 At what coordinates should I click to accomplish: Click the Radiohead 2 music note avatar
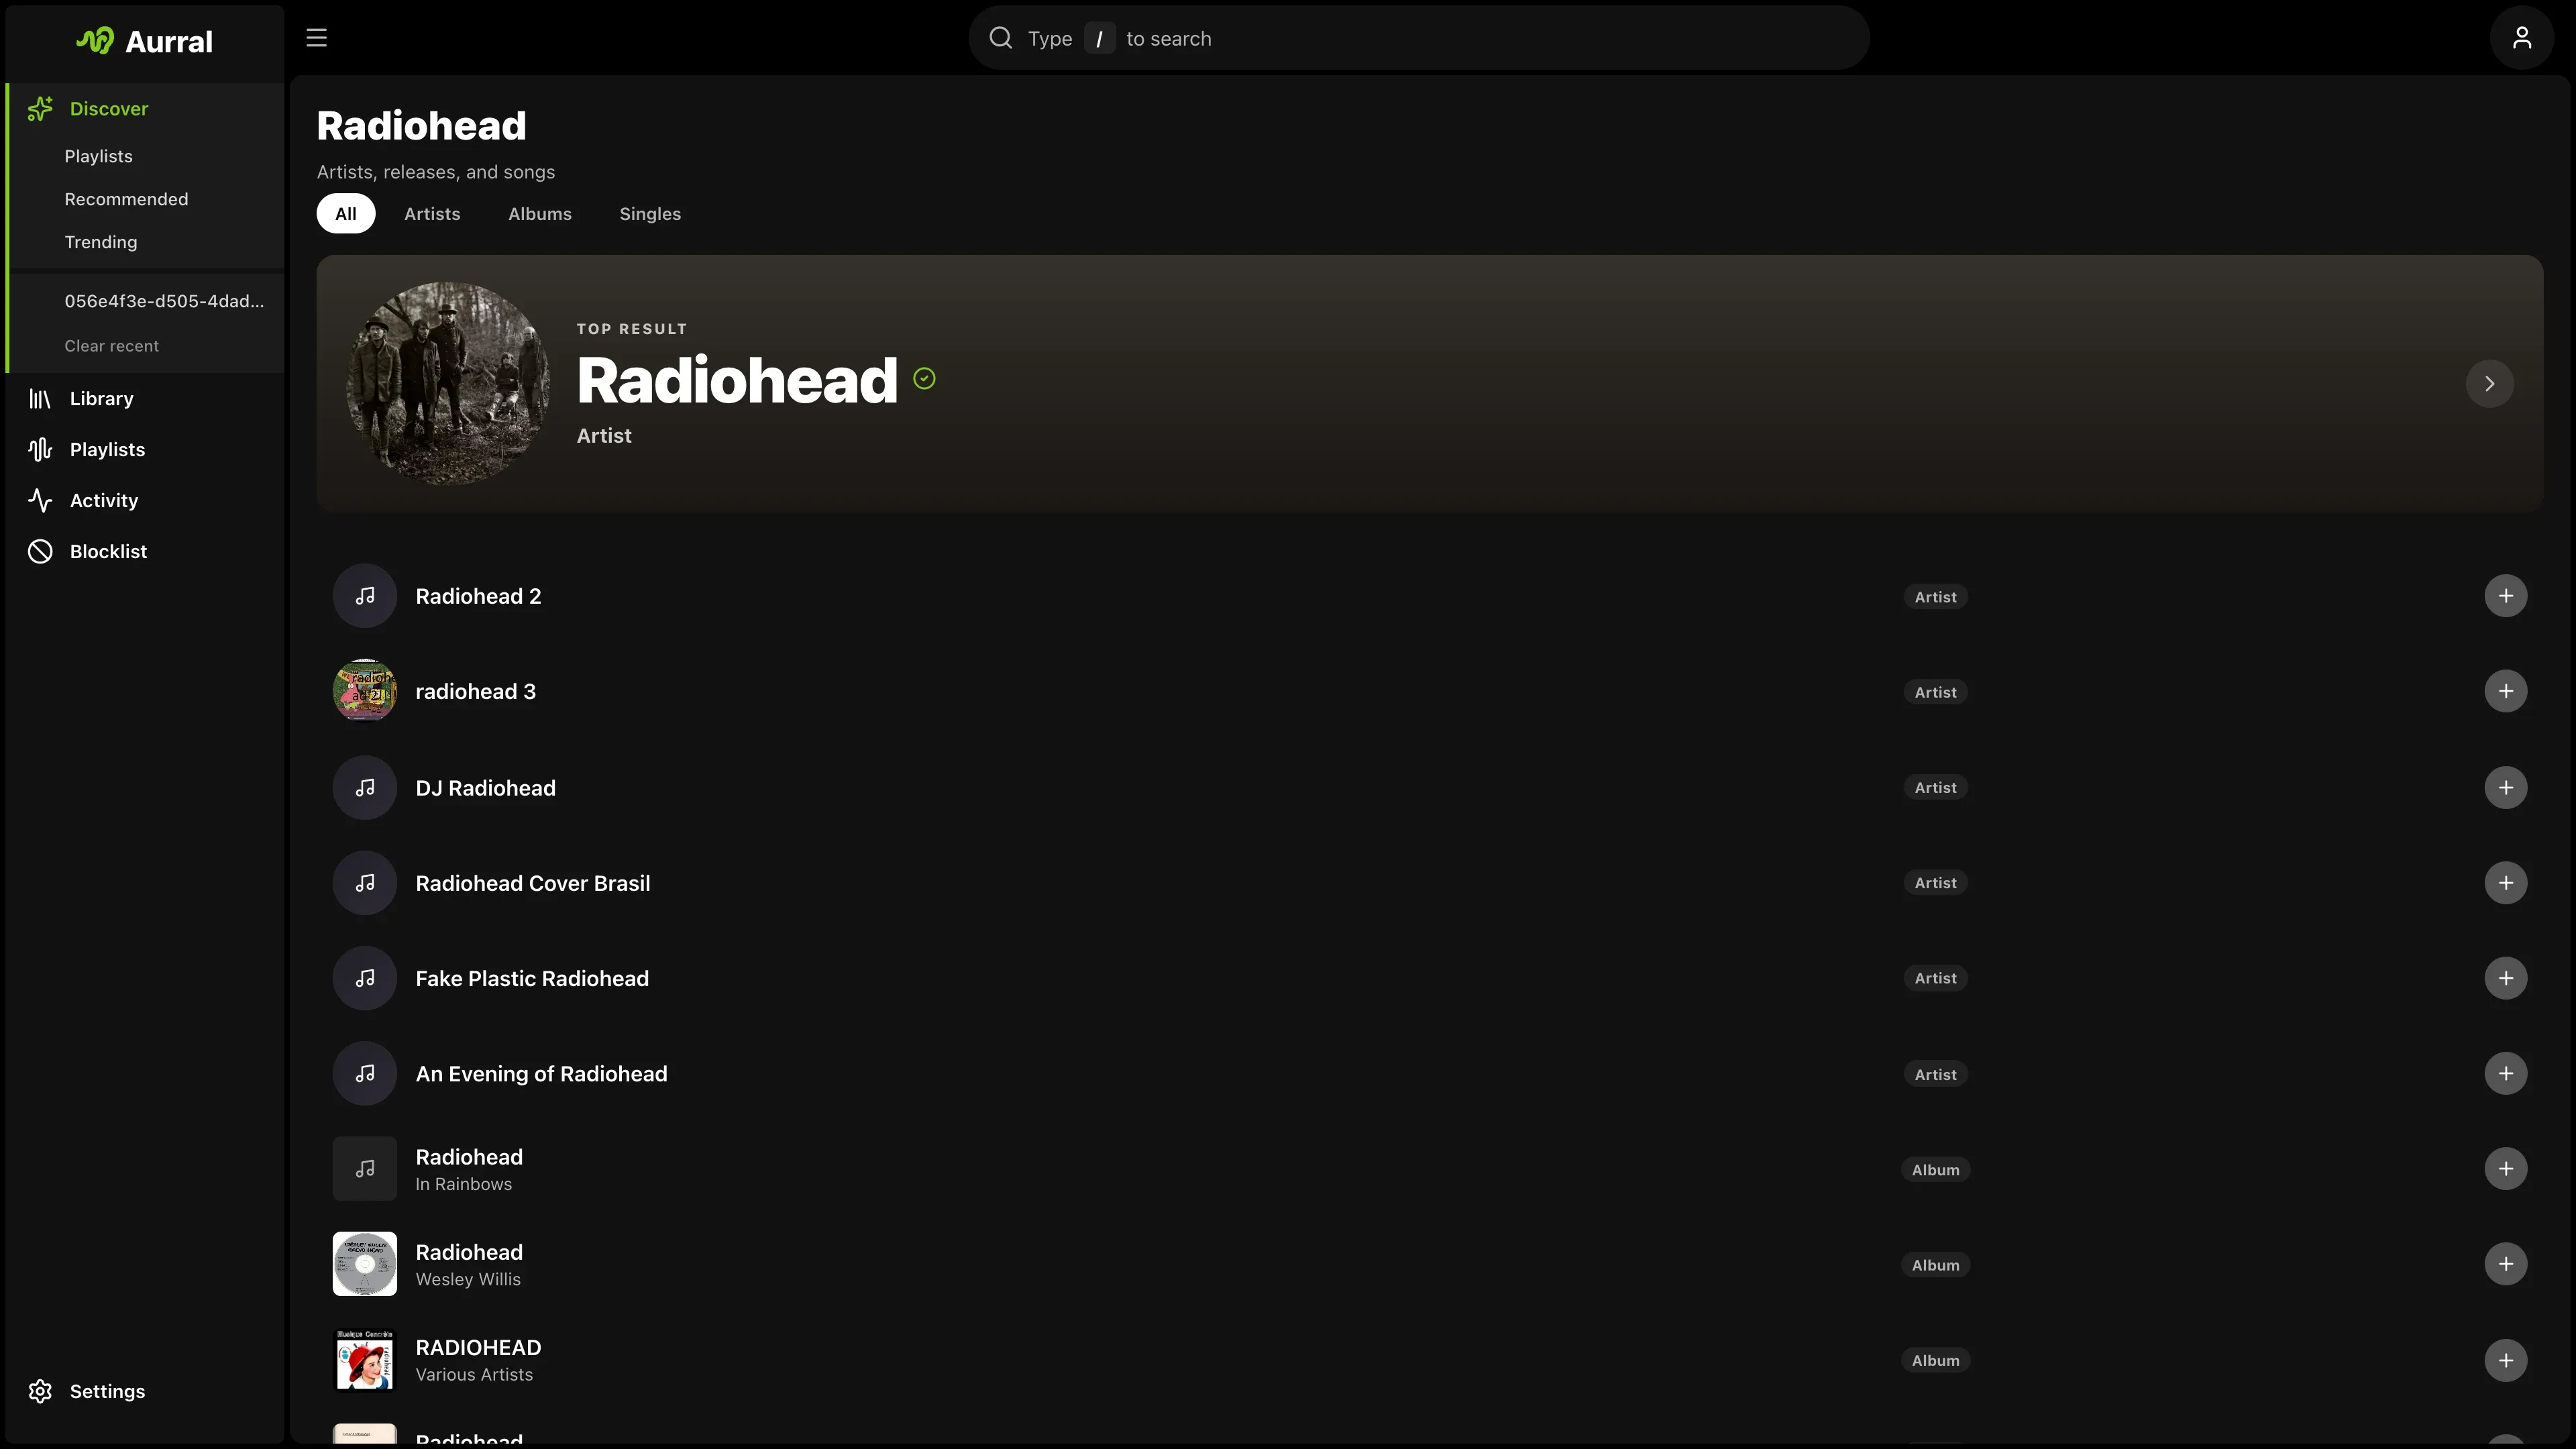pyautogui.click(x=365, y=596)
